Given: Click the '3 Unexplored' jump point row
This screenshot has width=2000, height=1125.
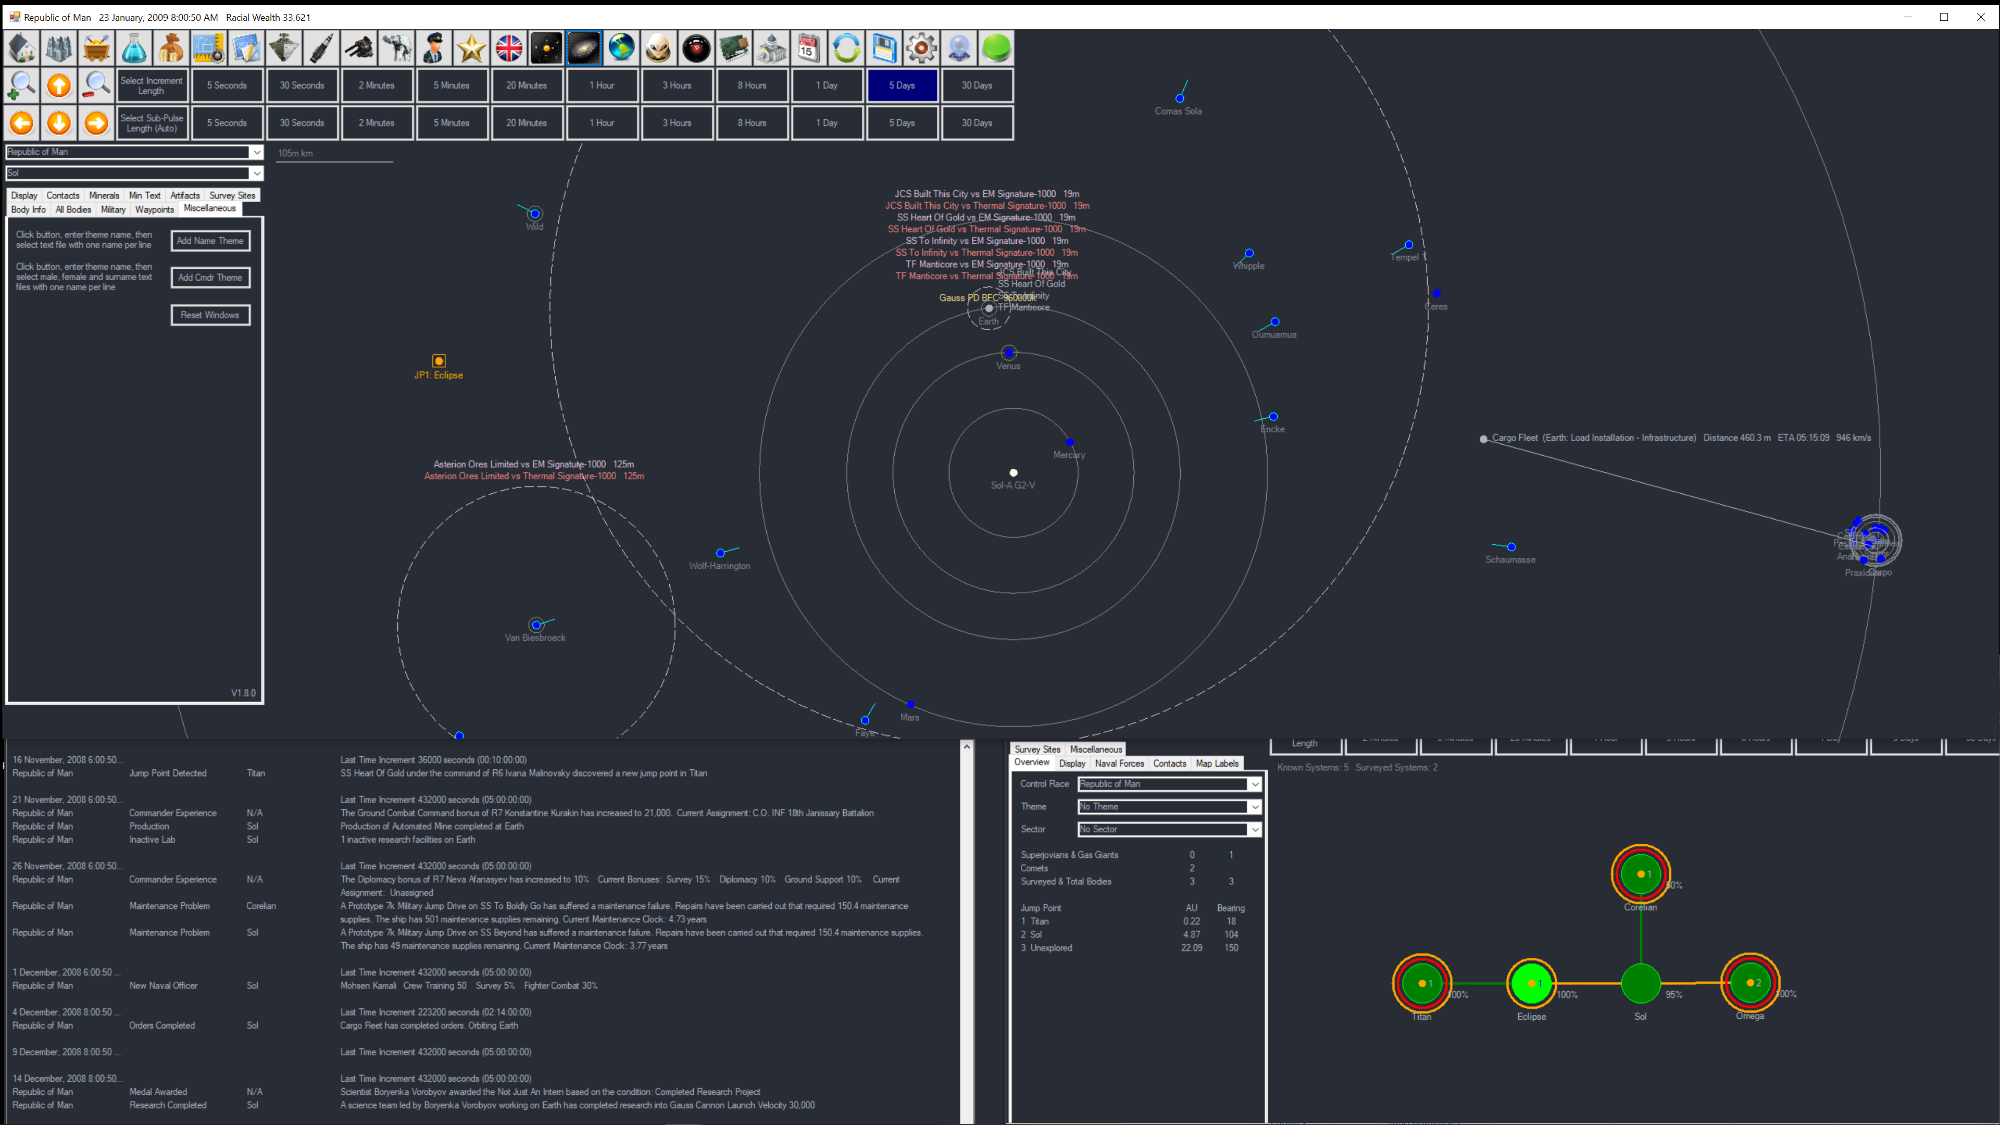Looking at the screenshot, I should click(x=1133, y=948).
